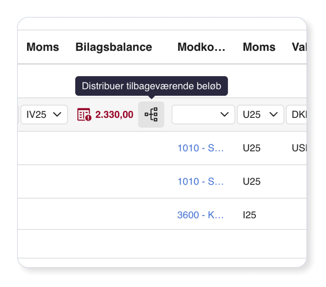The width and height of the screenshot is (326, 287).
Task: Click the red voucher balance warning icon
Action: pyautogui.click(x=84, y=115)
